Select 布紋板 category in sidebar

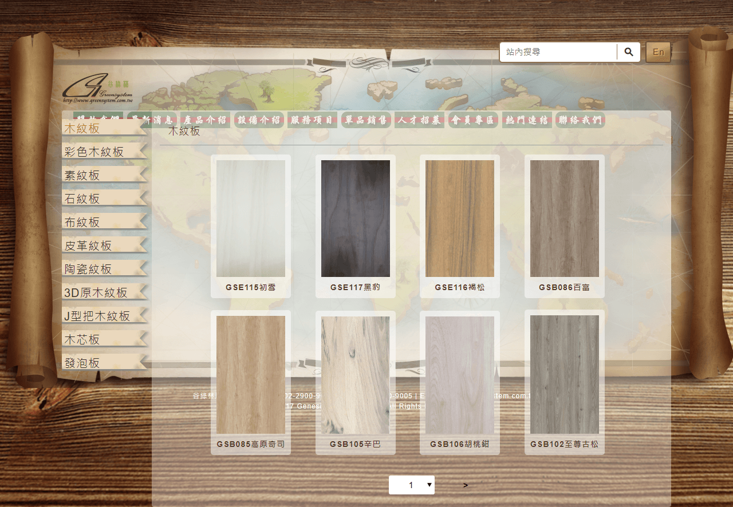104,222
